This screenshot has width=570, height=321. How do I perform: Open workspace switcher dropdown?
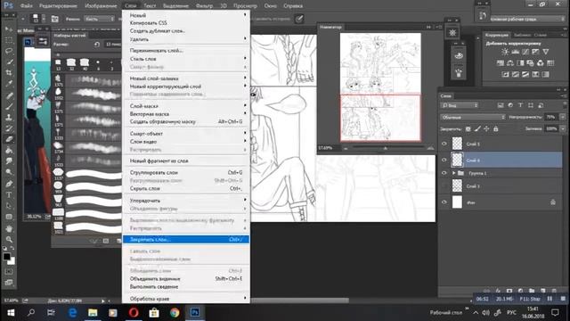(527, 19)
